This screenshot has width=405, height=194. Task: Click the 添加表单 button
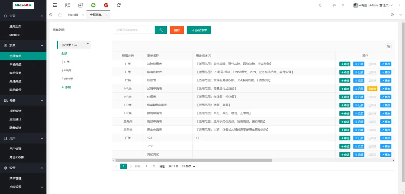click(x=199, y=30)
